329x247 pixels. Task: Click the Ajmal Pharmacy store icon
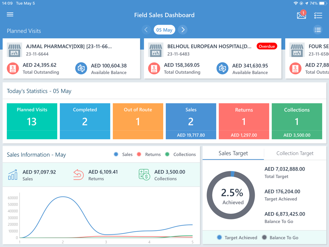(14, 50)
